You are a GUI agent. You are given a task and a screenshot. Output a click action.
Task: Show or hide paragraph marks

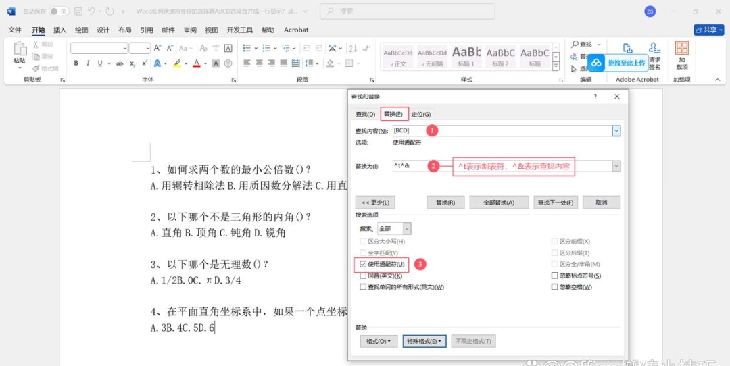click(367, 48)
